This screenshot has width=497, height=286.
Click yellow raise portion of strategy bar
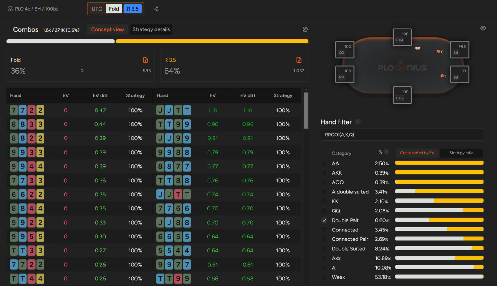click(x=212, y=41)
